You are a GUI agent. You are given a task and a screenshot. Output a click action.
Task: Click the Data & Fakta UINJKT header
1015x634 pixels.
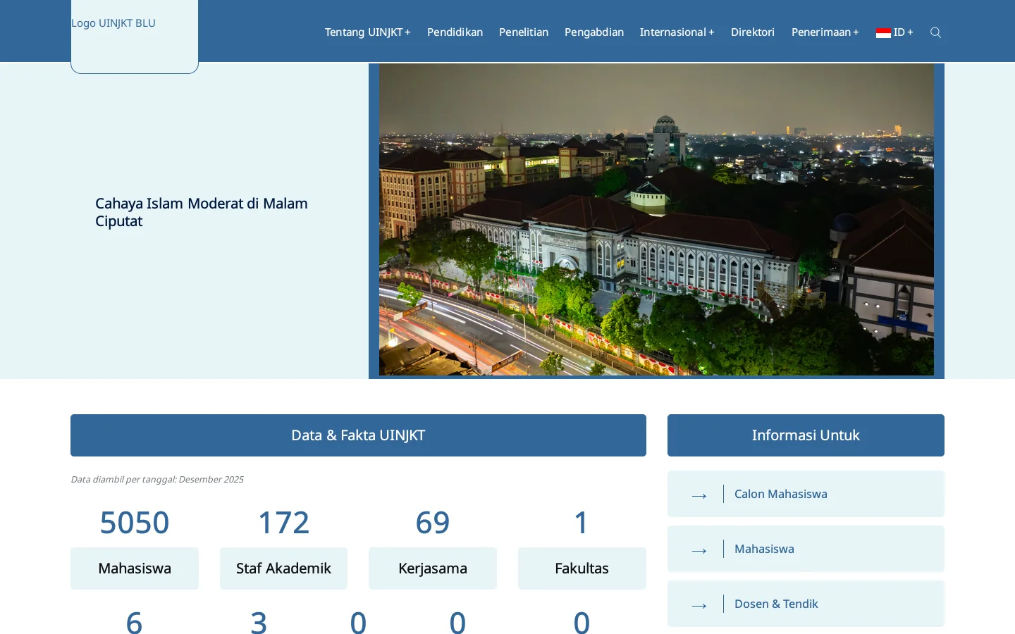358,435
